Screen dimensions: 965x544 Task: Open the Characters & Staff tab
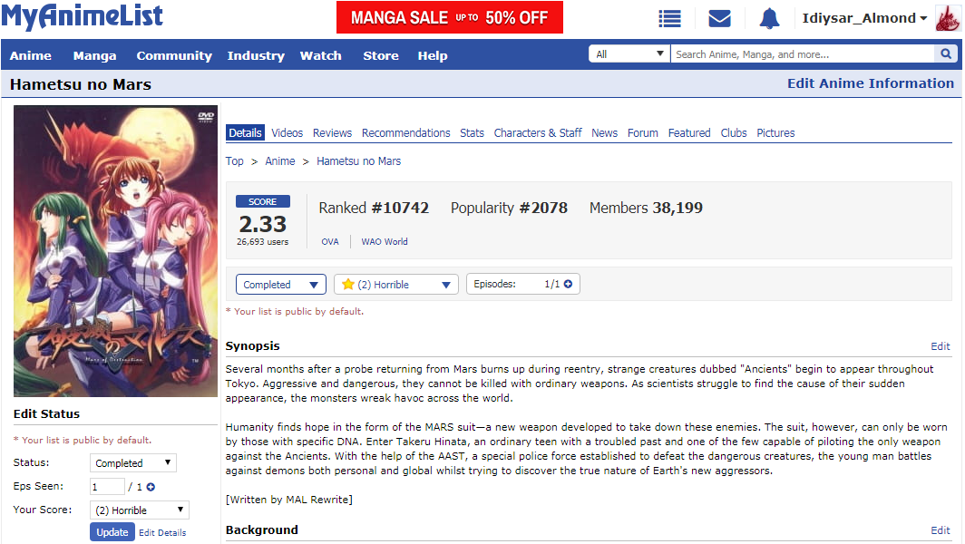pos(537,132)
